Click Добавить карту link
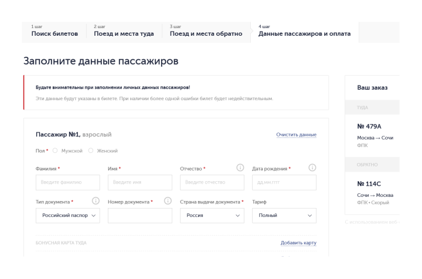The width and height of the screenshot is (422, 279). [x=298, y=243]
